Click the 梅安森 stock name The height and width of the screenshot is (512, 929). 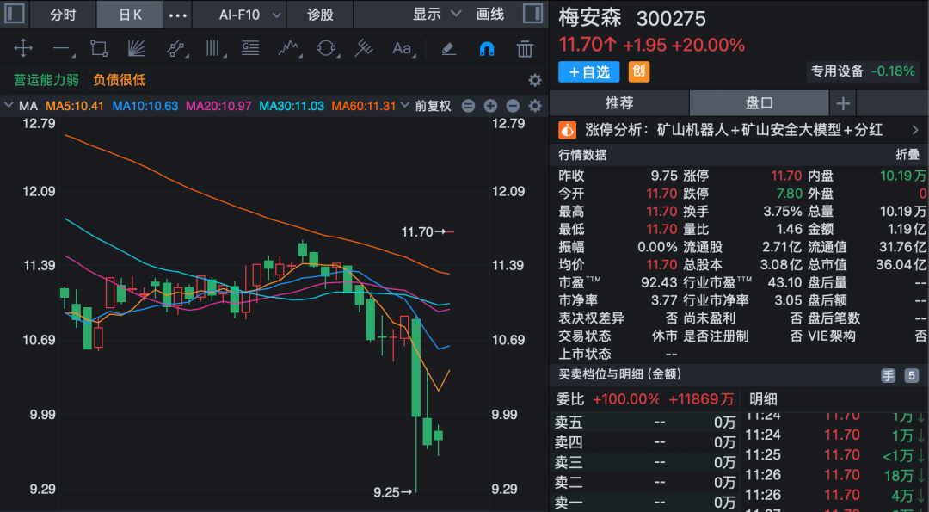coord(590,17)
